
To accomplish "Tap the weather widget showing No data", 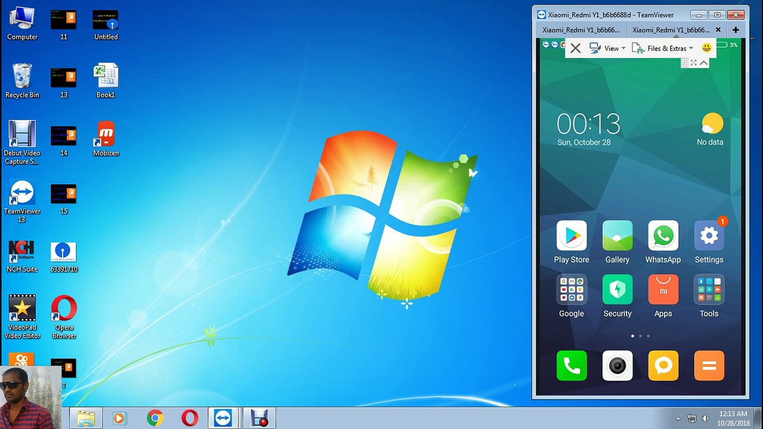I will [710, 129].
